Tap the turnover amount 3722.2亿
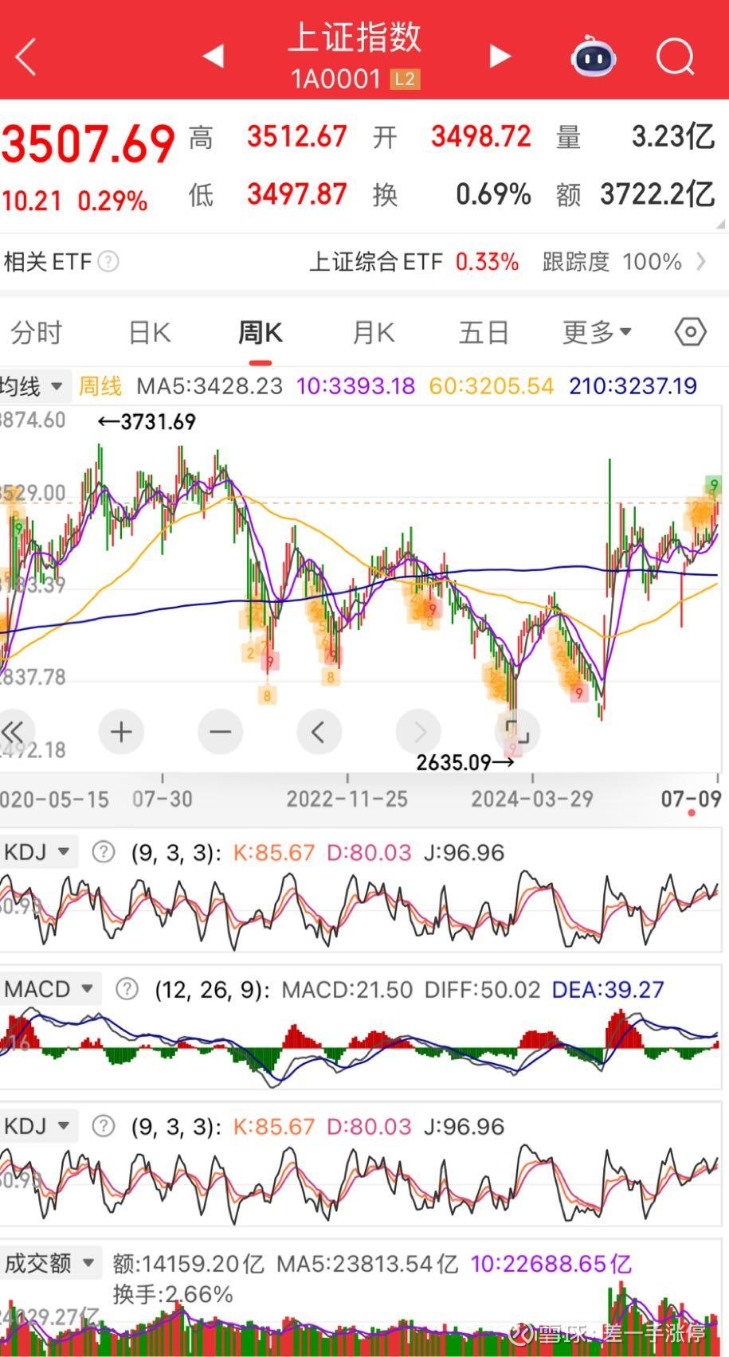The width and height of the screenshot is (729, 1357). pyautogui.click(x=657, y=194)
